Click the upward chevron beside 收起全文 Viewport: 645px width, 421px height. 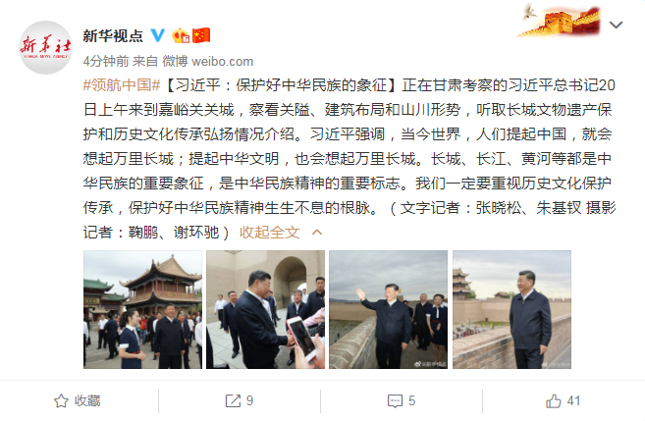(x=317, y=233)
